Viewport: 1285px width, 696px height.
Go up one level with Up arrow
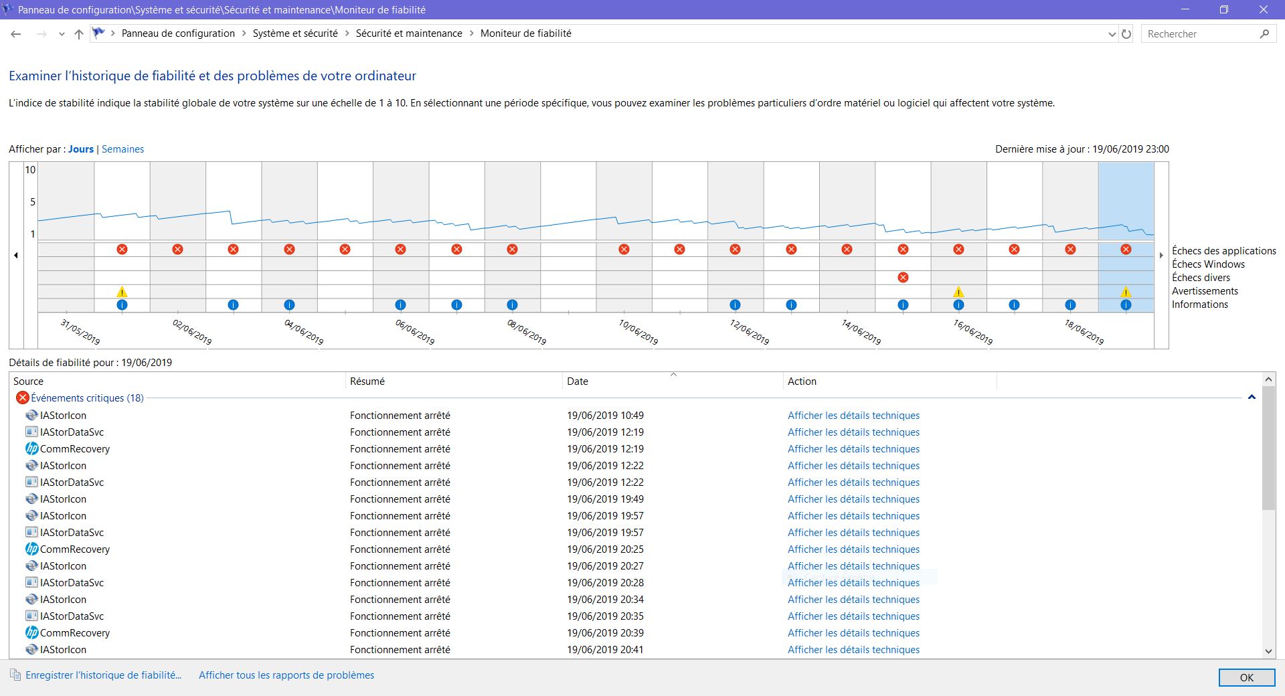coord(79,33)
